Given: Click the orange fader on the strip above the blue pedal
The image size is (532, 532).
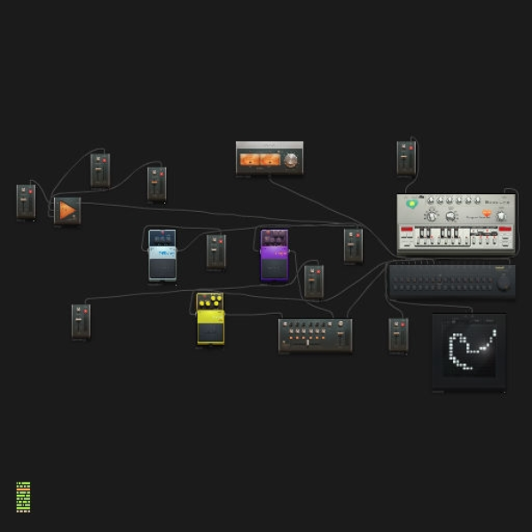Looking at the screenshot, I should [154, 183].
